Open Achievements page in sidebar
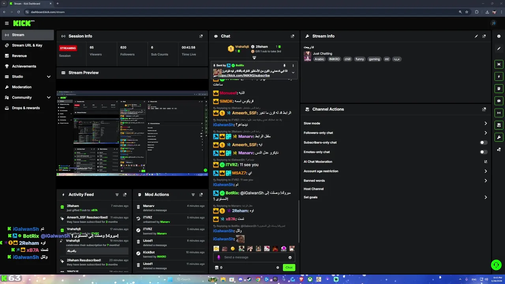Image resolution: width=505 pixels, height=284 pixels. point(28,66)
